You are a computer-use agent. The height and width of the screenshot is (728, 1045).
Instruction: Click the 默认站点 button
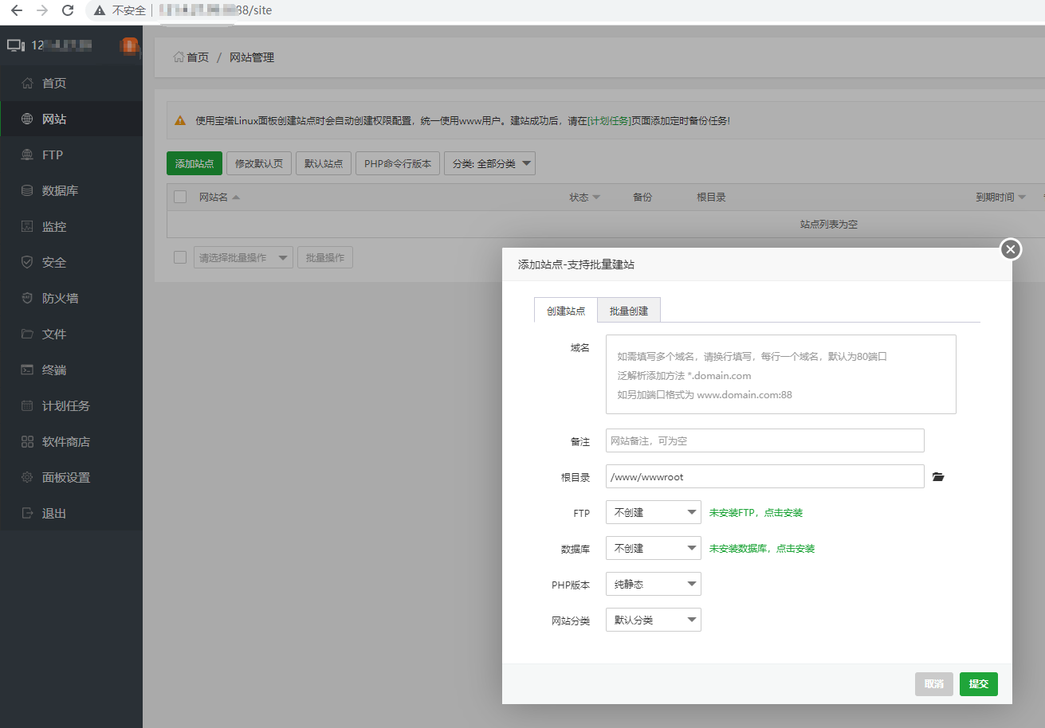point(324,163)
